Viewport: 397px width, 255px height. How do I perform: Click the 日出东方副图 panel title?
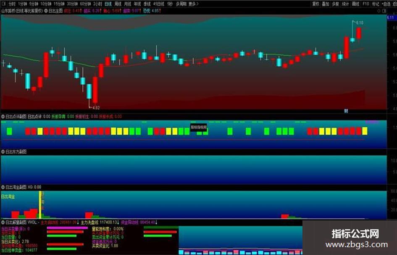(16, 152)
